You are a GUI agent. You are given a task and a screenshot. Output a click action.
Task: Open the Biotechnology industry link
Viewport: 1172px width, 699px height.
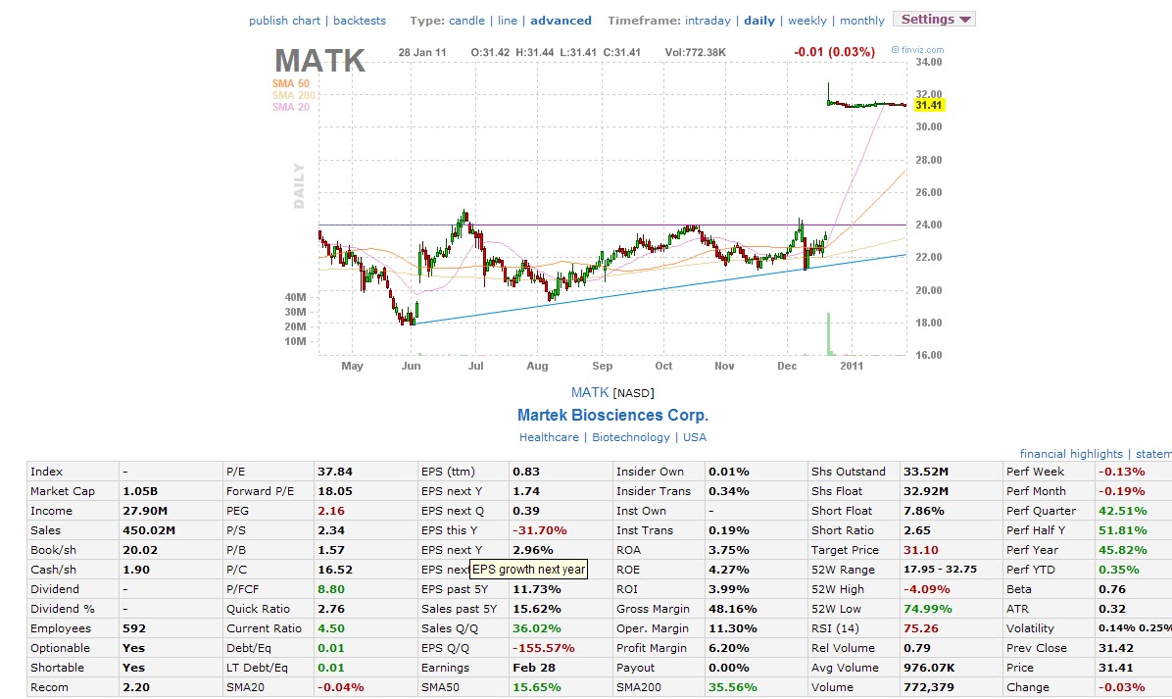[631, 437]
